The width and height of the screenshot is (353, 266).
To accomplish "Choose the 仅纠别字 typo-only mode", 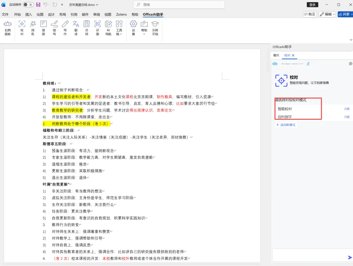I will click(x=313, y=117).
